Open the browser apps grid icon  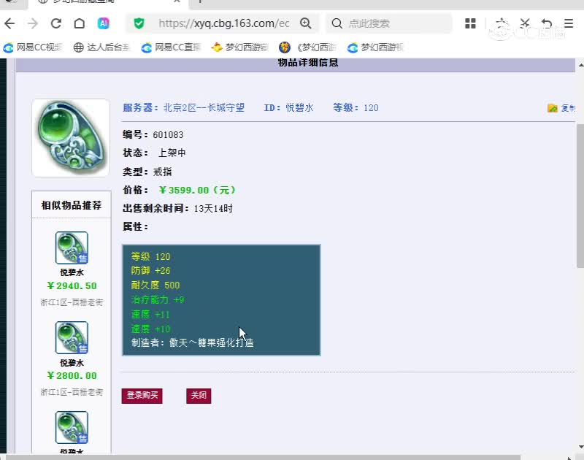click(x=470, y=23)
